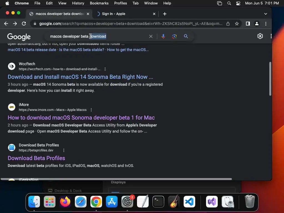Open the Bookmarks menu
Viewport: 284px width, 213px height.
(x=99, y=3)
